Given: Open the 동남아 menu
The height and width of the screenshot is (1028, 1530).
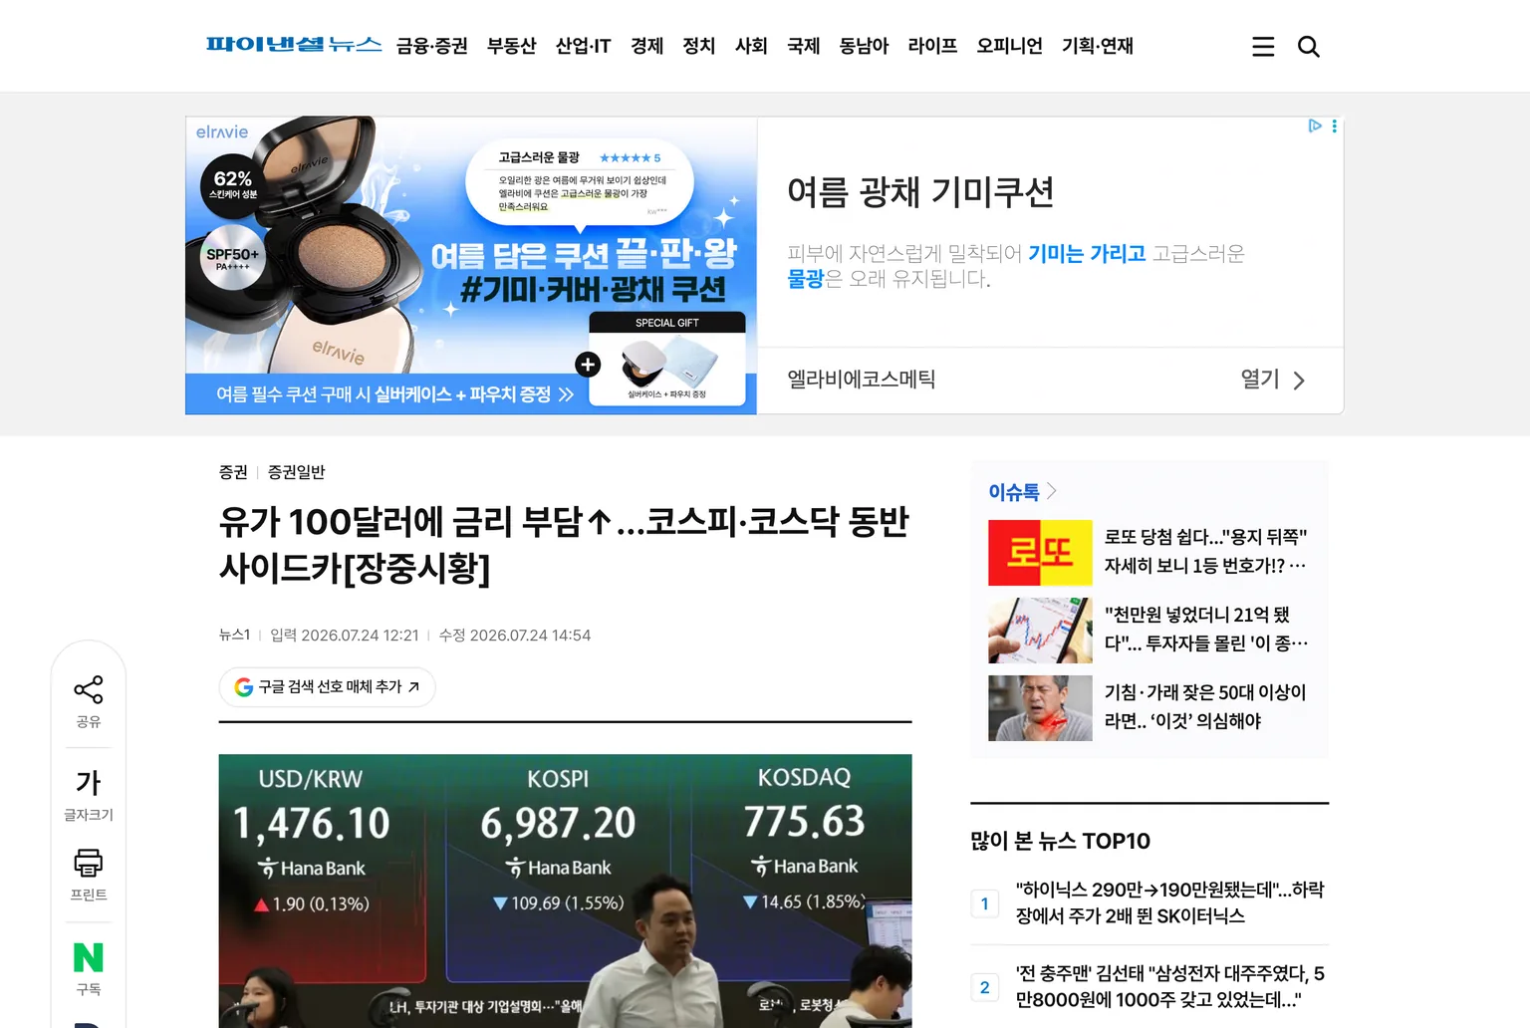Looking at the screenshot, I should pos(864,46).
